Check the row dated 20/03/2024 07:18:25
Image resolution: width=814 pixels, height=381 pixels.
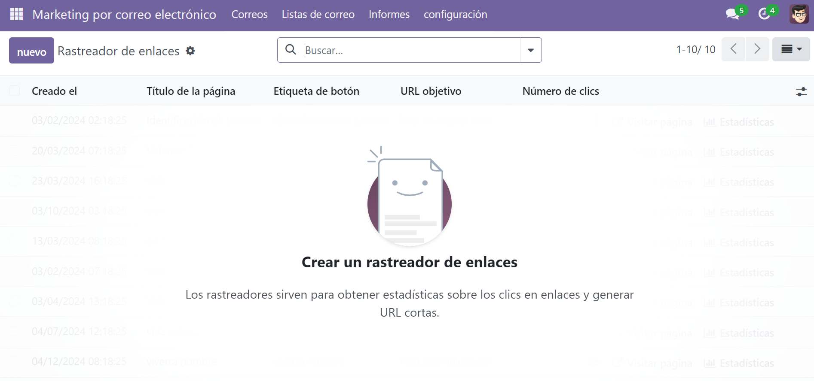point(15,151)
